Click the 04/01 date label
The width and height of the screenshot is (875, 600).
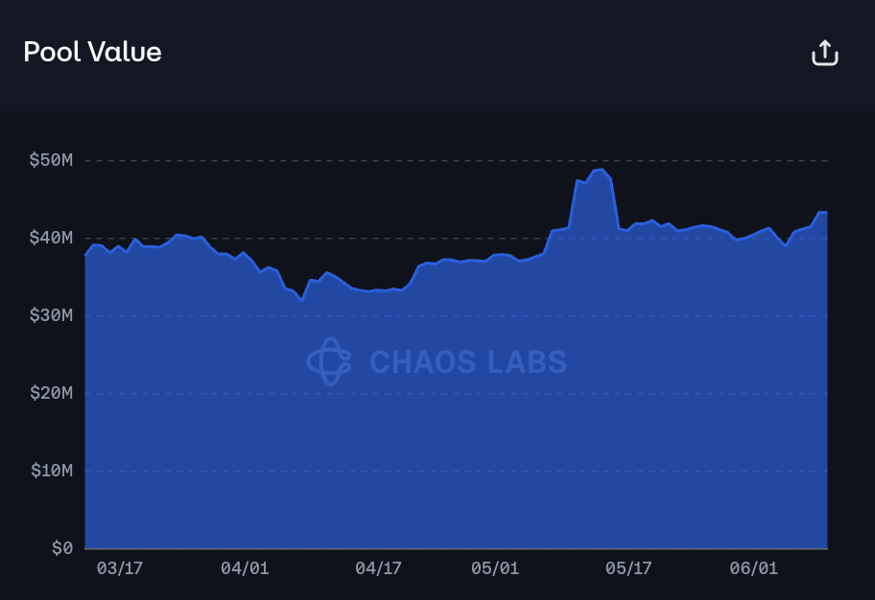click(245, 568)
